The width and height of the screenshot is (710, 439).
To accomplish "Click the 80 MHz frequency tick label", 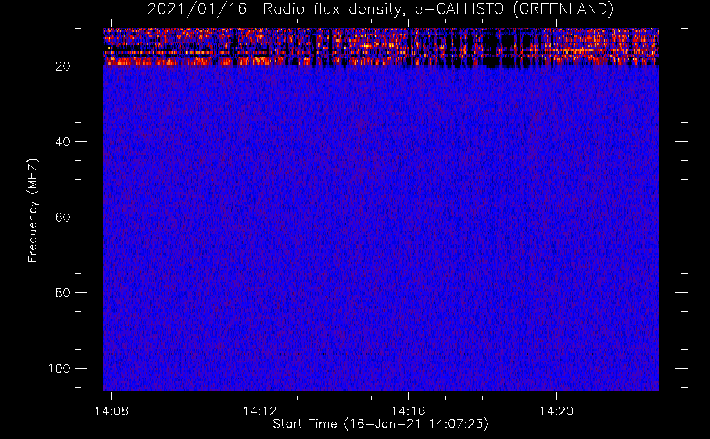I will 63,293.
